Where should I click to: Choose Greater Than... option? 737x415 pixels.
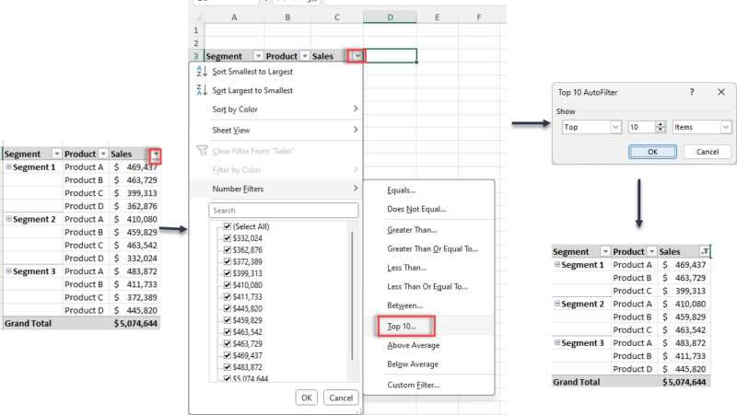coord(412,229)
